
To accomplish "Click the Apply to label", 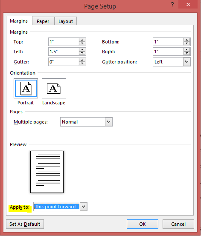I will click(20, 207).
